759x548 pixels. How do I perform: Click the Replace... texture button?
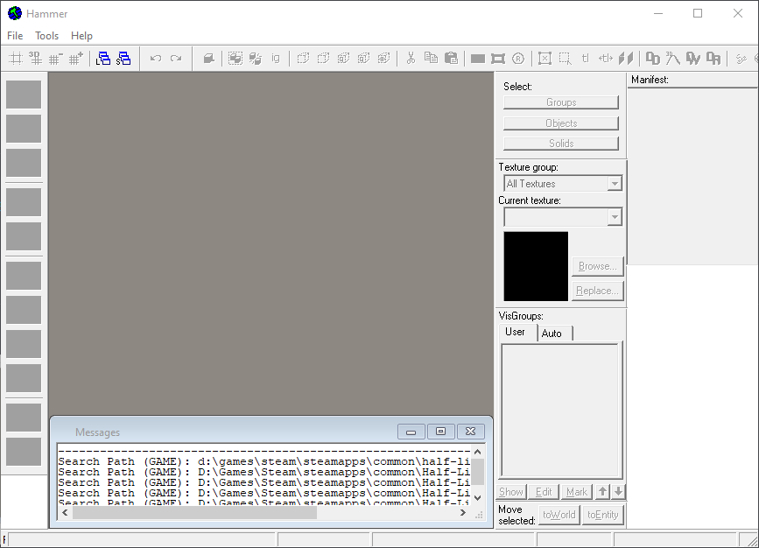(x=597, y=291)
